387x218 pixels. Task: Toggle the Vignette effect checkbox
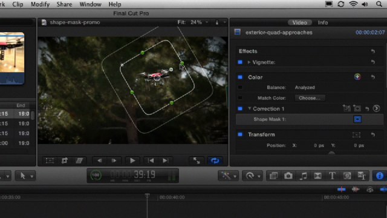pos(240,62)
